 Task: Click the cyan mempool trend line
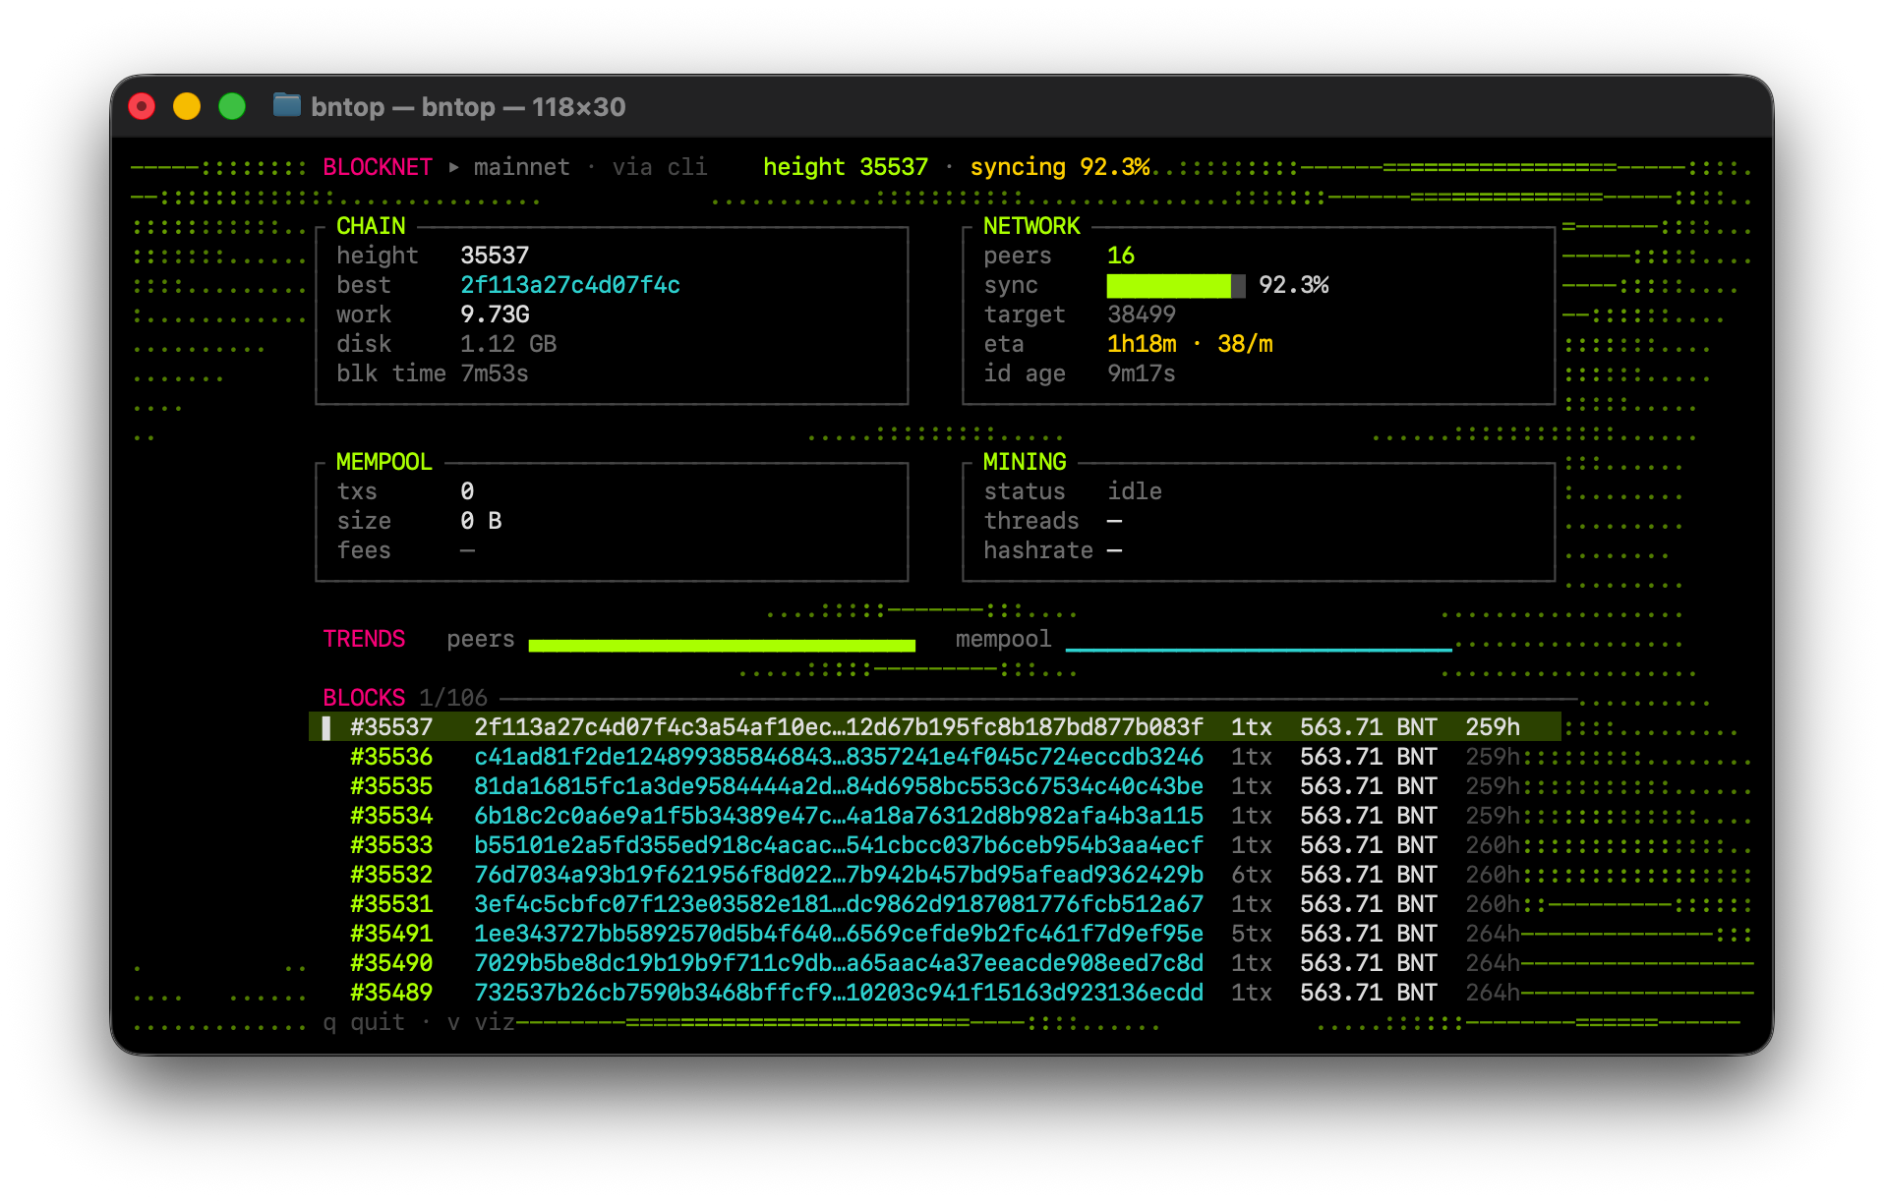click(x=1259, y=650)
